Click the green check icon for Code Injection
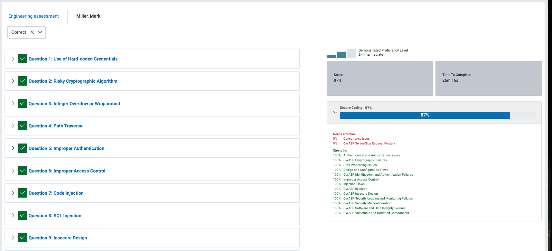Viewport: 552px width, 251px height. click(23, 193)
